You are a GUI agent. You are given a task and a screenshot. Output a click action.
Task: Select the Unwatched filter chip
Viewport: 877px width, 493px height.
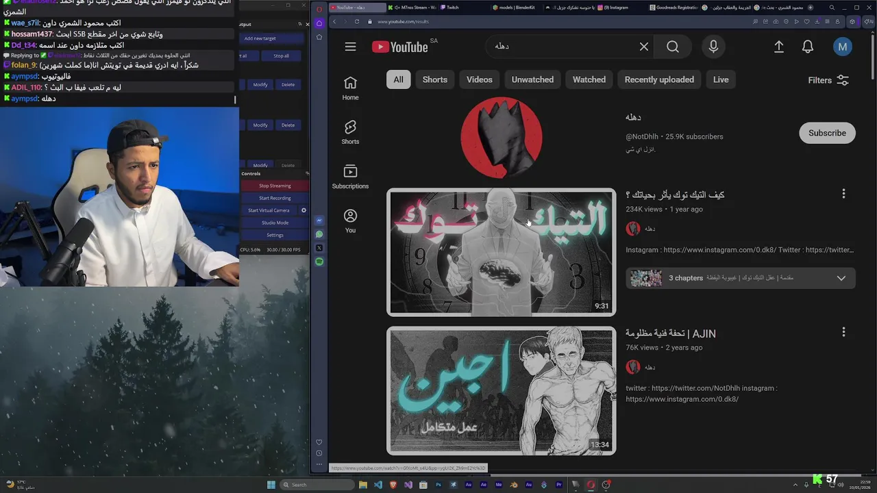[532, 79]
